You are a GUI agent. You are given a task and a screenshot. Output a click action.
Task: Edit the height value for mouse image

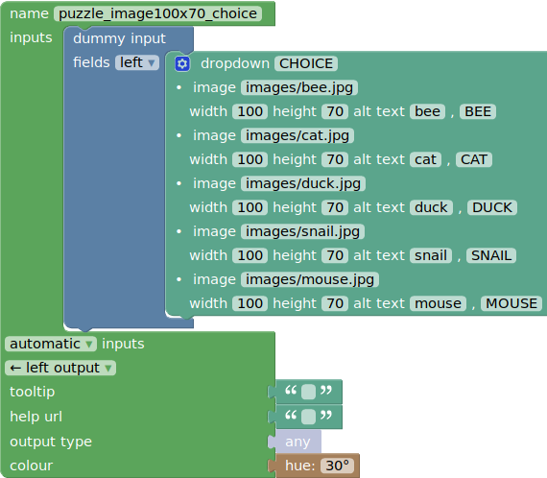pos(335,303)
